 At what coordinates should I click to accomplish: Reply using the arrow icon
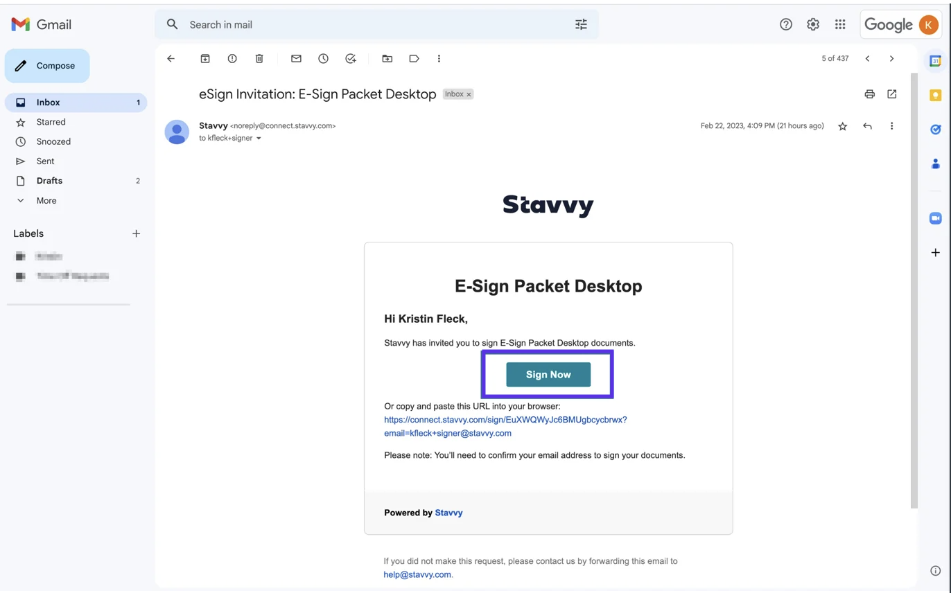867,126
